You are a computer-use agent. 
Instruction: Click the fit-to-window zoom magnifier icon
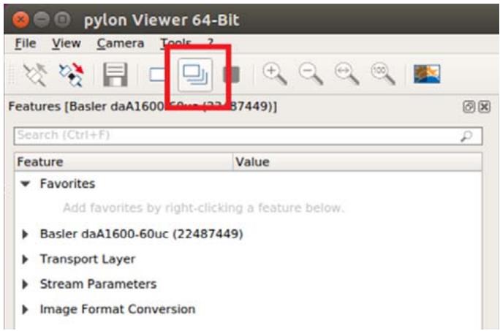[x=347, y=74]
